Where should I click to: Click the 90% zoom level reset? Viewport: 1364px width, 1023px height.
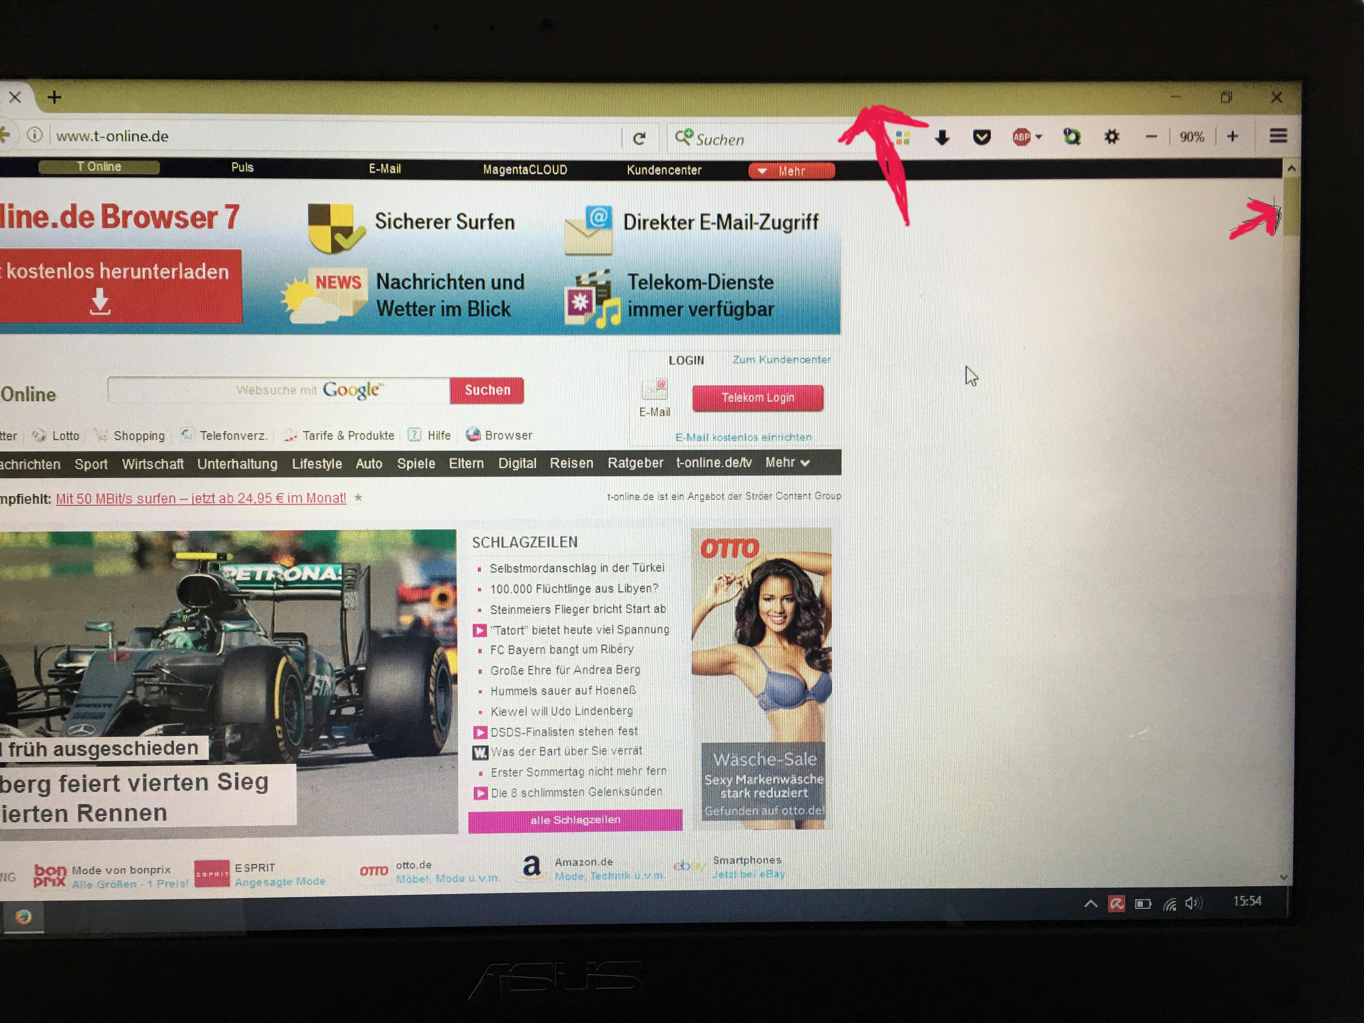pos(1191,137)
